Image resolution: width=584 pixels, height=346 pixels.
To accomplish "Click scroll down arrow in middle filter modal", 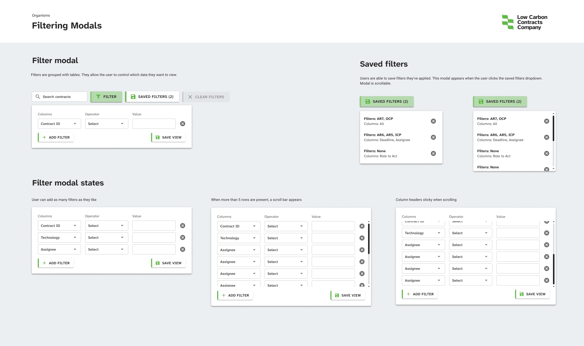I will point(369,286).
